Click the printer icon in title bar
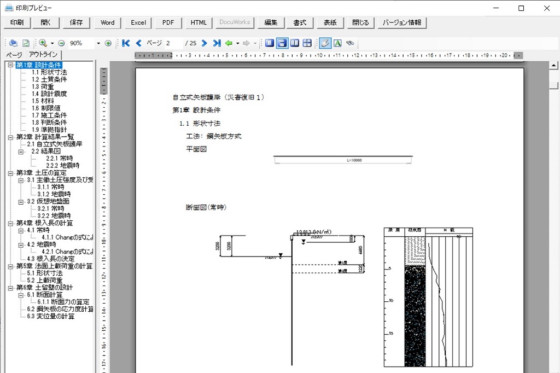The height and width of the screenshot is (373, 560). (9, 8)
